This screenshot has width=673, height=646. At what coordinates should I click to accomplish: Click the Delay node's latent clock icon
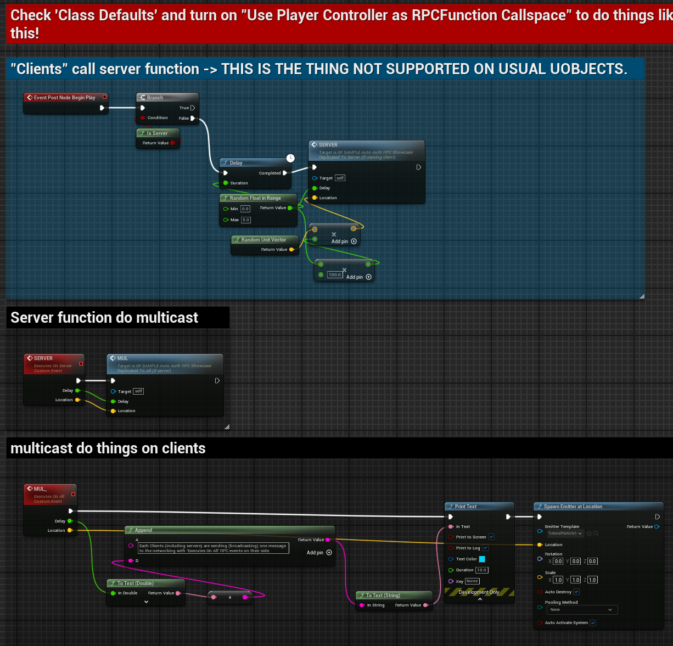[x=290, y=158]
